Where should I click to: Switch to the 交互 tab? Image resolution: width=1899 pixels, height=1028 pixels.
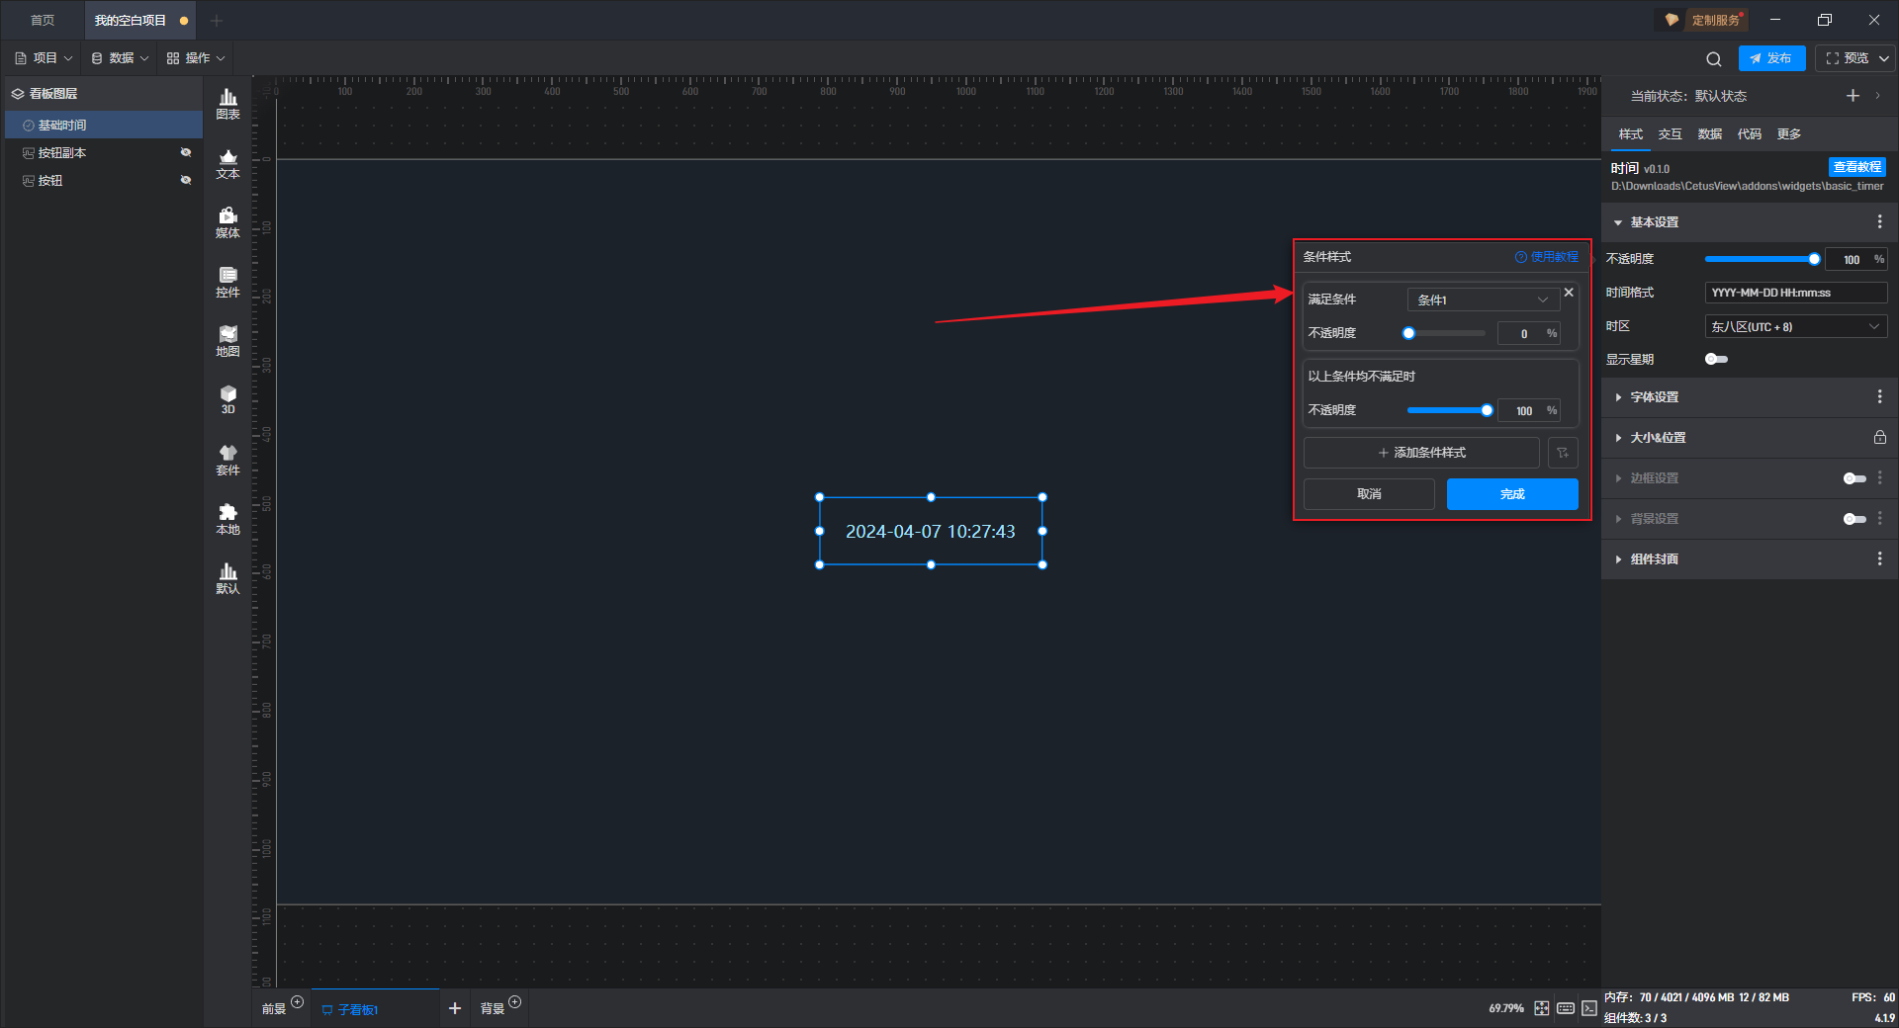coord(1670,134)
